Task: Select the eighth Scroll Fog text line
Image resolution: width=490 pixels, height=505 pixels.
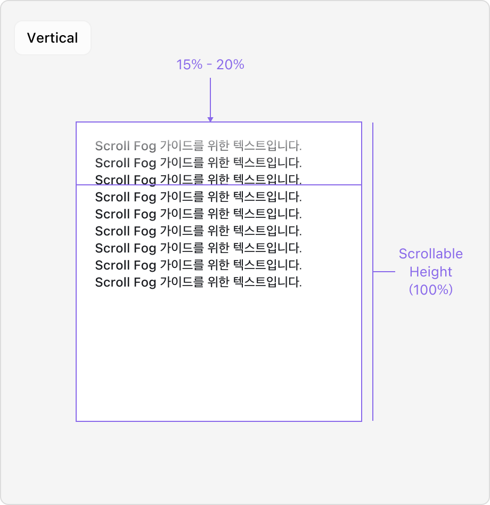Action: [198, 265]
